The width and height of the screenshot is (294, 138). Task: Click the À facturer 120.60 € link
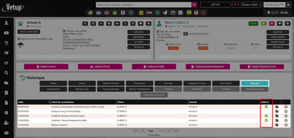pos(231,48)
